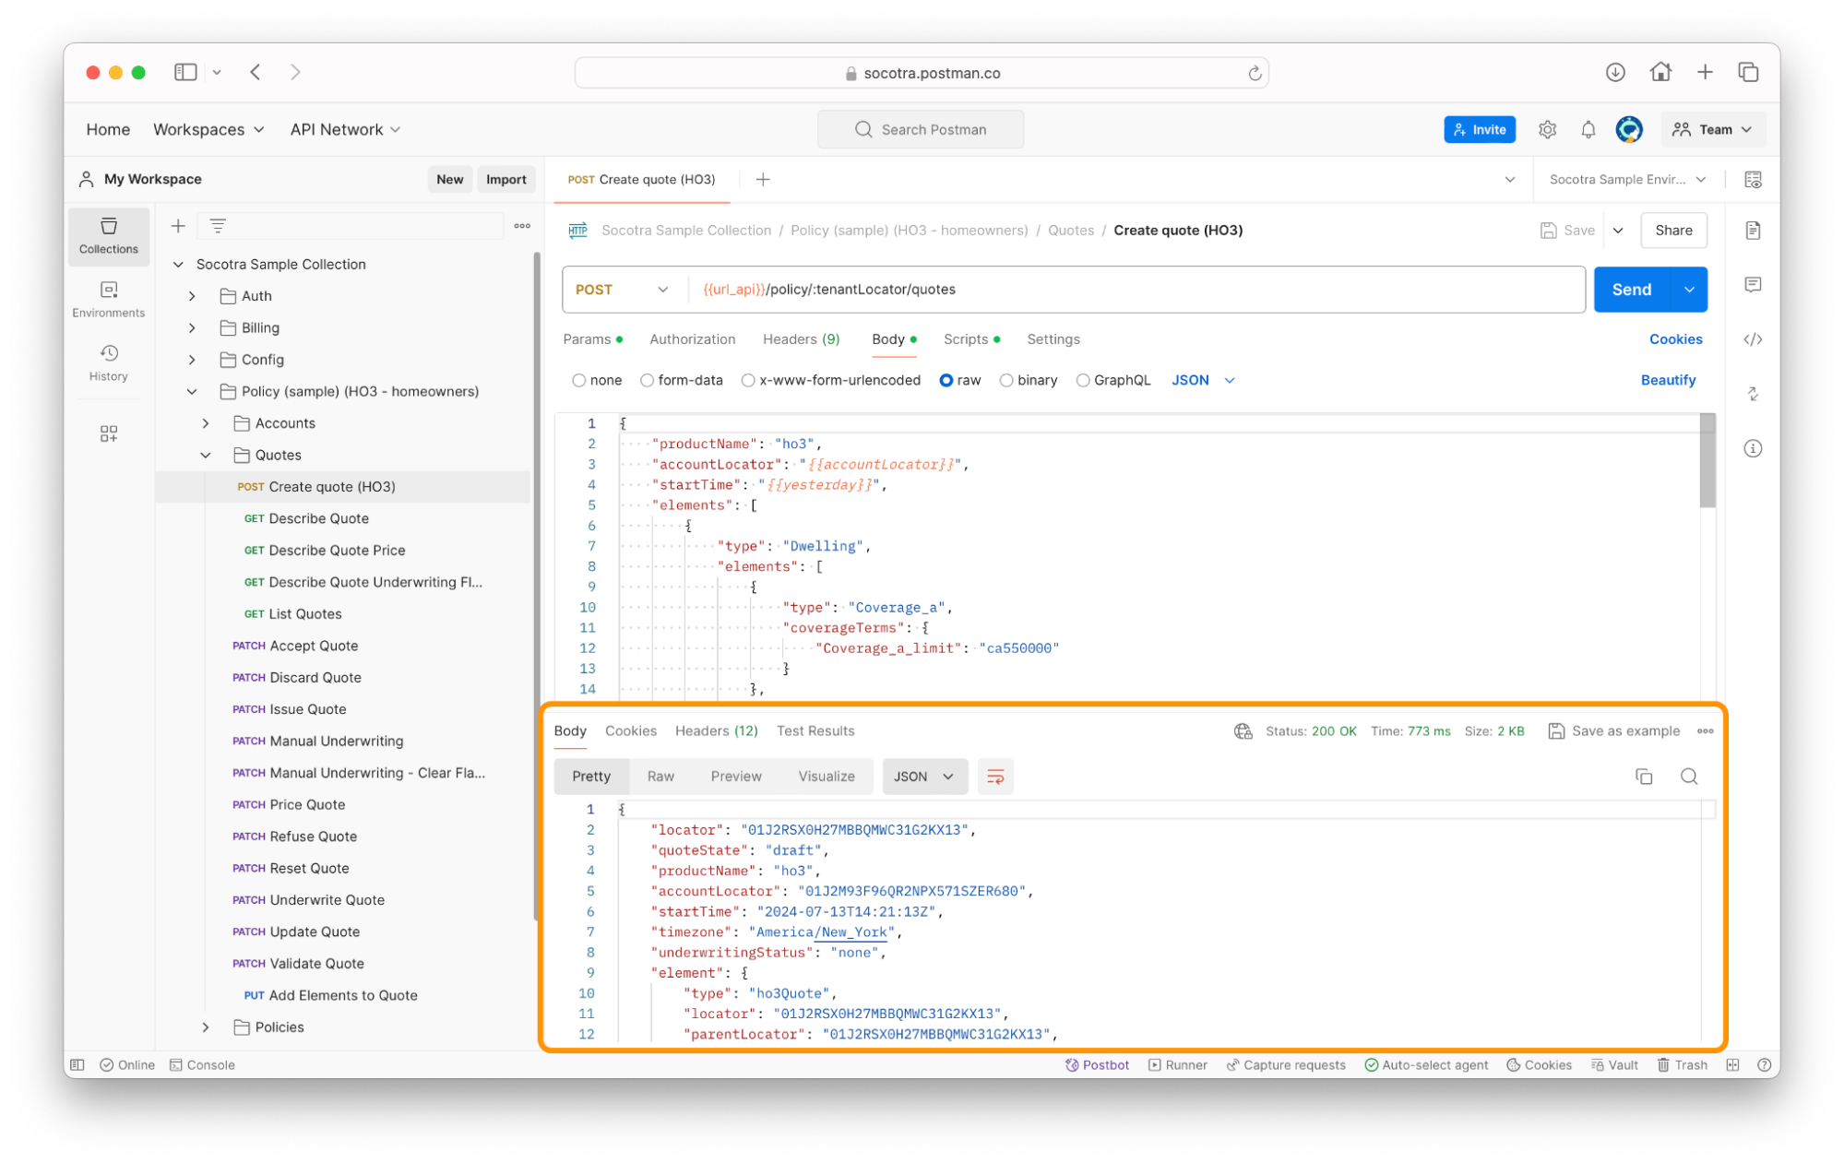Image resolution: width=1844 pixels, height=1163 pixels.
Task: Open the History sidebar panel
Action: 108,362
